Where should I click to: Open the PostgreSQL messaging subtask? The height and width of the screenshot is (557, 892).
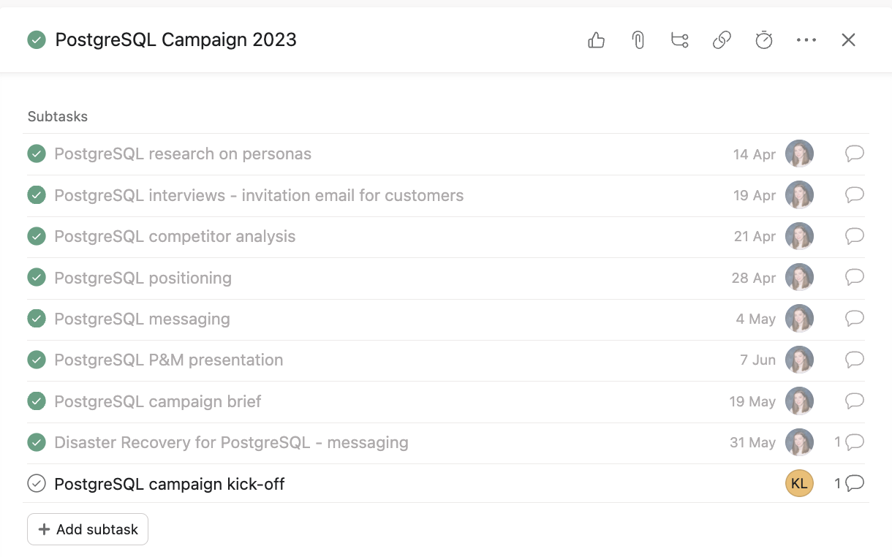tap(143, 319)
